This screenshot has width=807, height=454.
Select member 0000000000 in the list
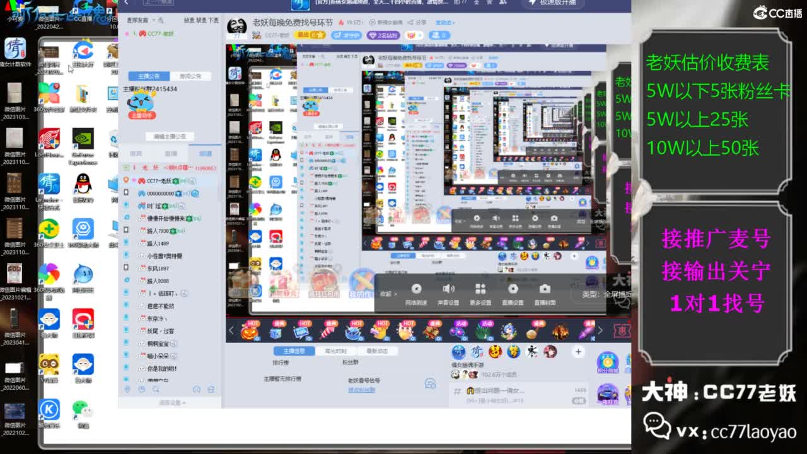170,194
